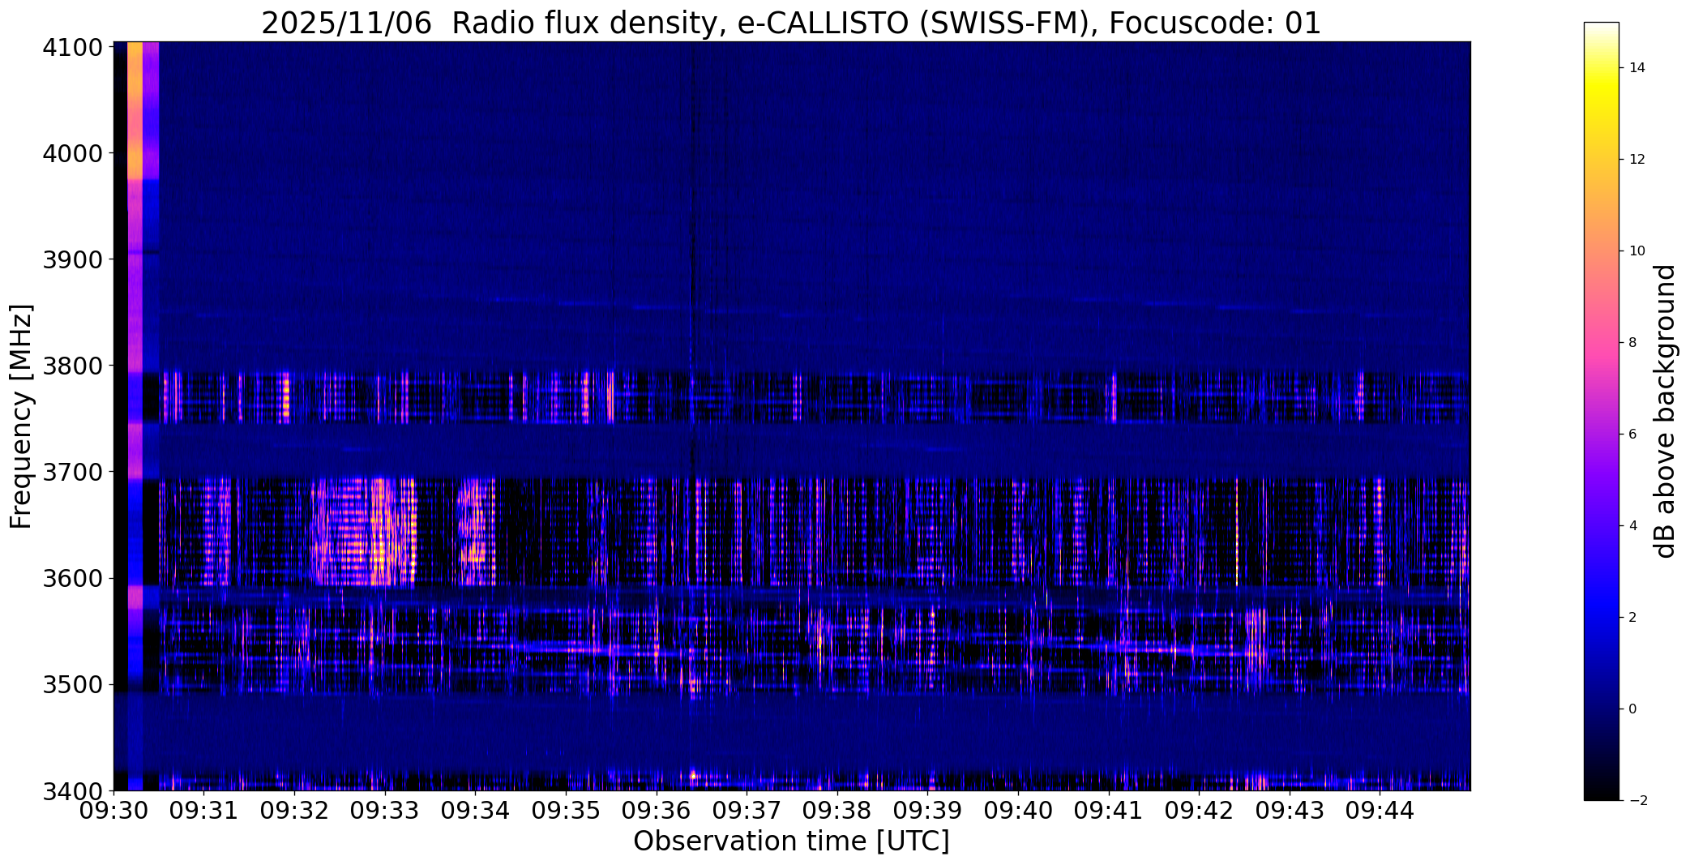Click the time tick label "09:41"

pos(1109,811)
